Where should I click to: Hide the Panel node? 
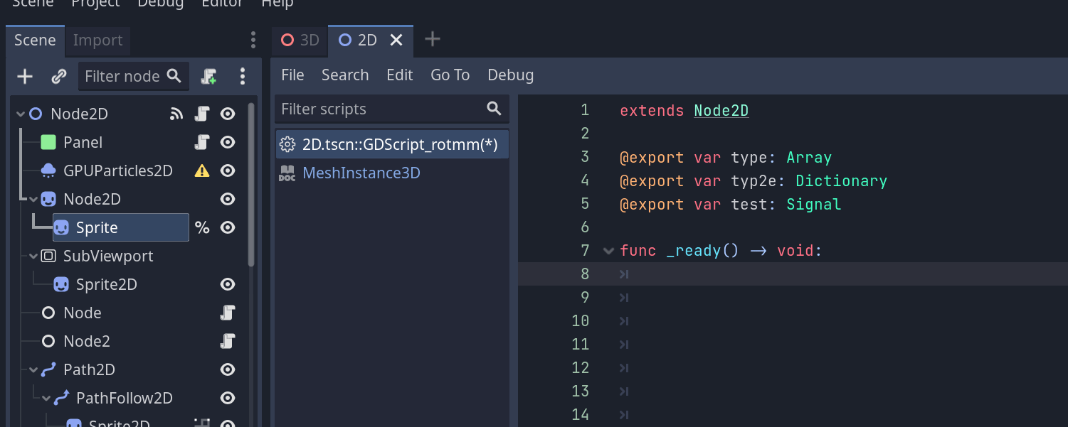tap(227, 142)
